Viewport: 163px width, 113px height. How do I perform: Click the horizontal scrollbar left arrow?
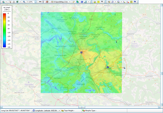pyautogui.click(x=1, y=107)
